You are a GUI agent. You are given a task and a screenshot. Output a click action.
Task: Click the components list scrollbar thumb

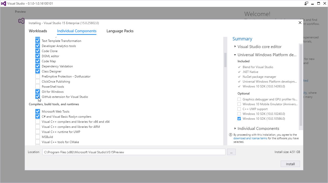click(x=225, y=60)
